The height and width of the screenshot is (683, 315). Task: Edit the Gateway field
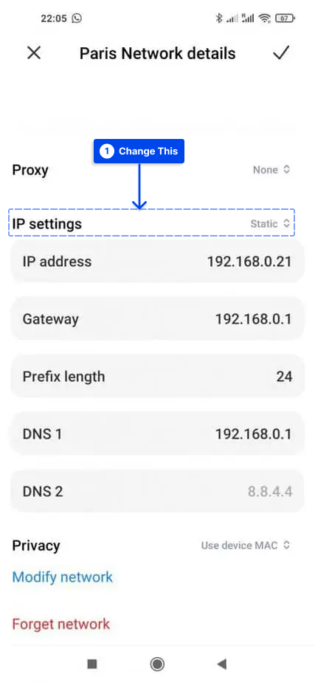point(157,319)
